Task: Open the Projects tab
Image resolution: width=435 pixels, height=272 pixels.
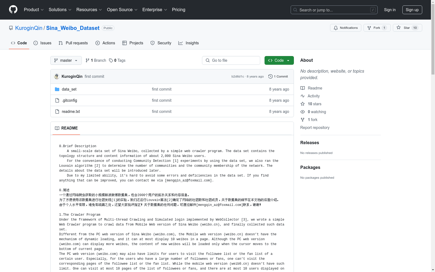Action: [133, 43]
